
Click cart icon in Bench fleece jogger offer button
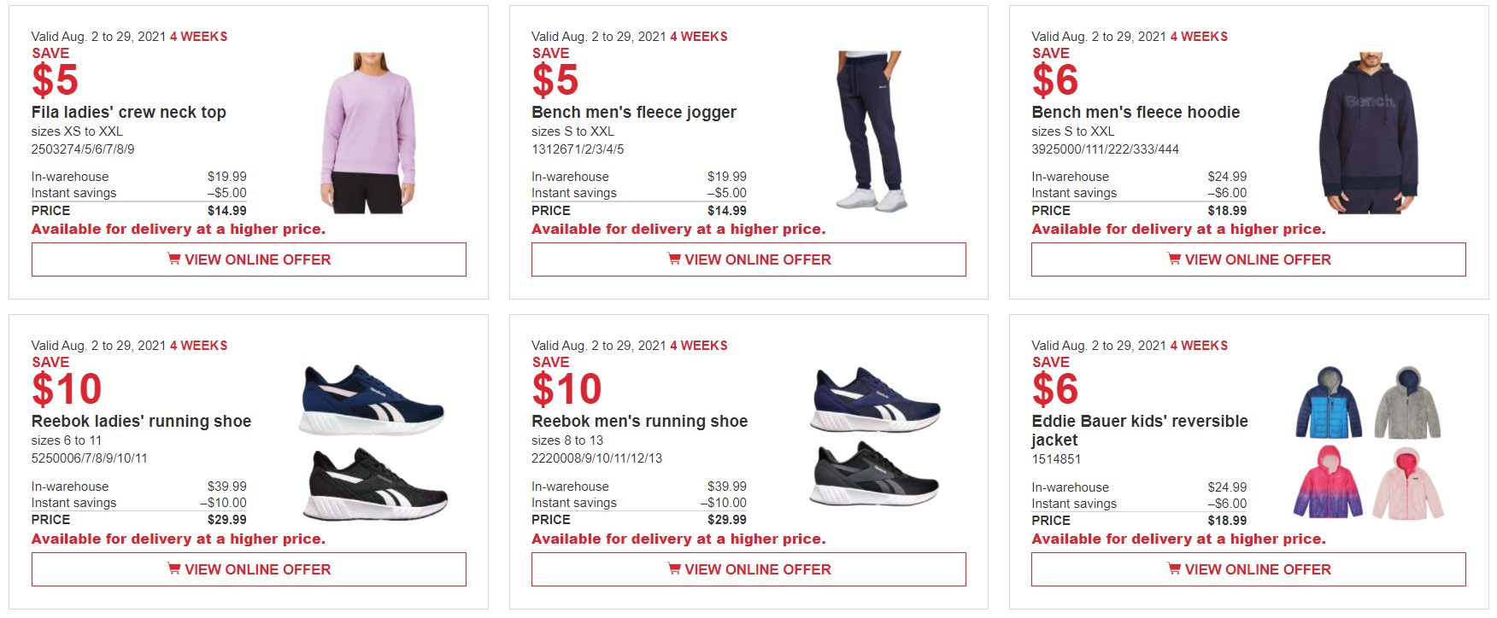point(674,259)
